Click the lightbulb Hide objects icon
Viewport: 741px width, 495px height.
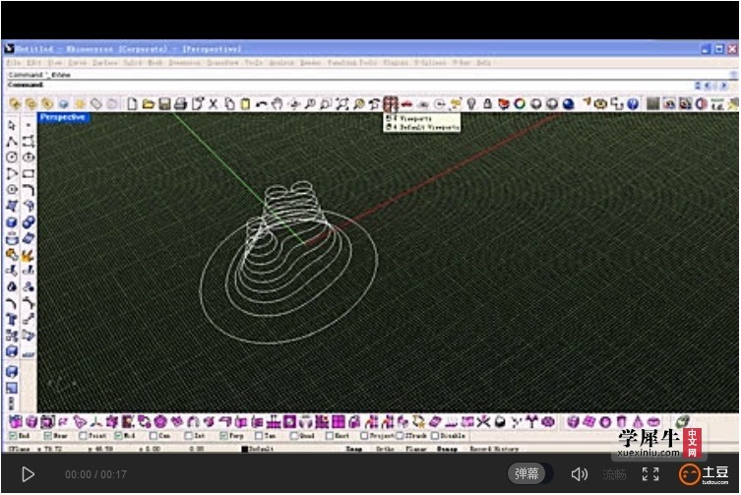471,103
